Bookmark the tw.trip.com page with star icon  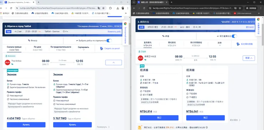[240, 8]
